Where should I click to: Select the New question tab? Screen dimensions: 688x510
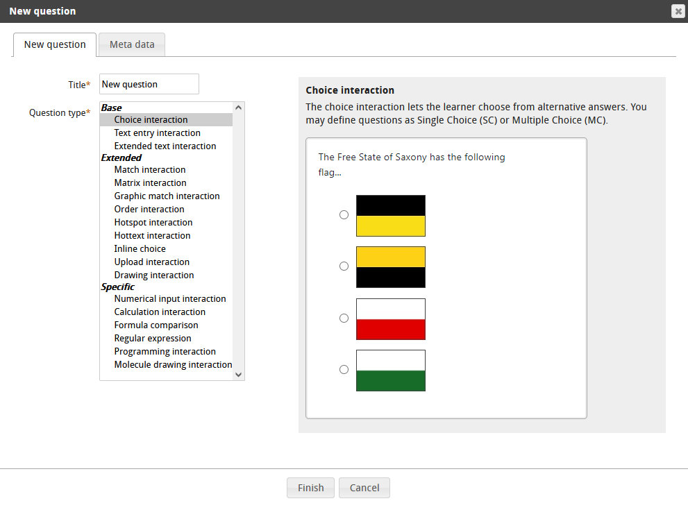(x=55, y=44)
